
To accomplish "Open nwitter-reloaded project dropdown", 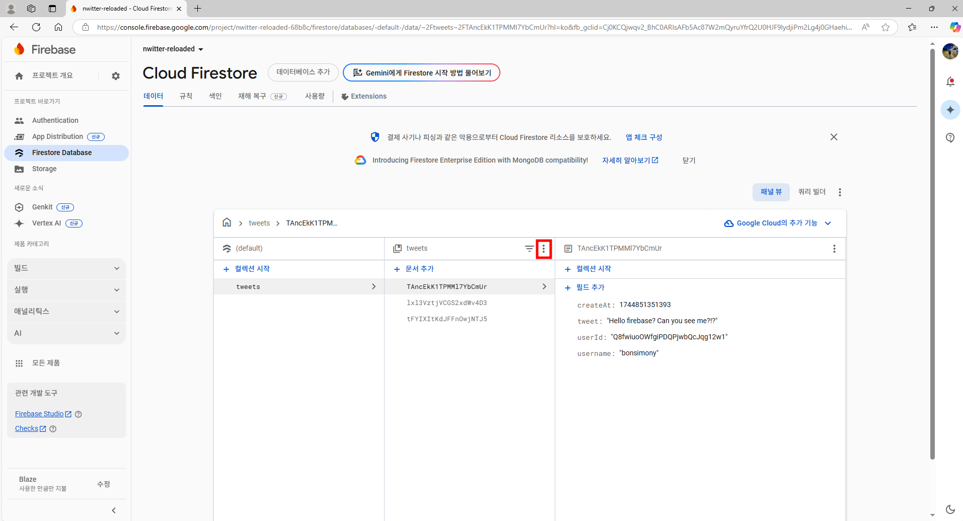I will point(173,49).
